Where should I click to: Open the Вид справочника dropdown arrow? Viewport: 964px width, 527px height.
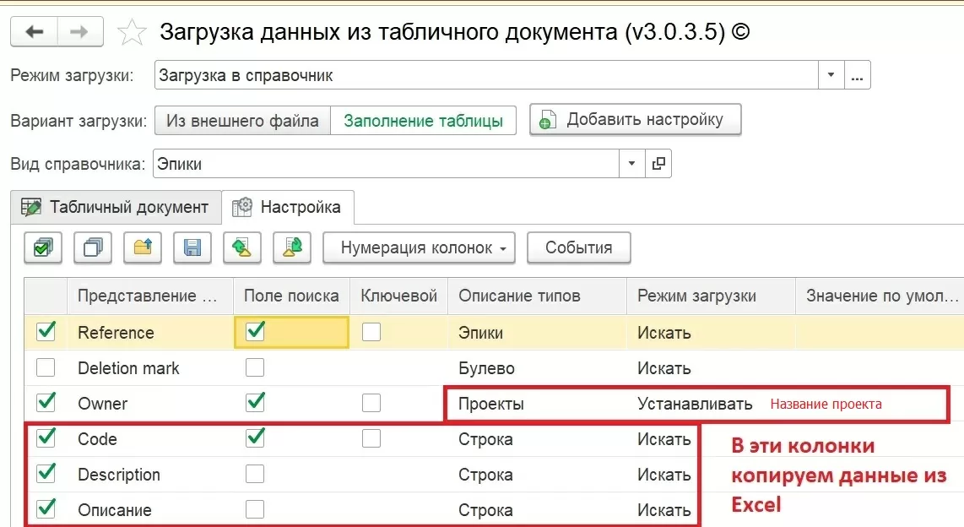click(x=632, y=164)
